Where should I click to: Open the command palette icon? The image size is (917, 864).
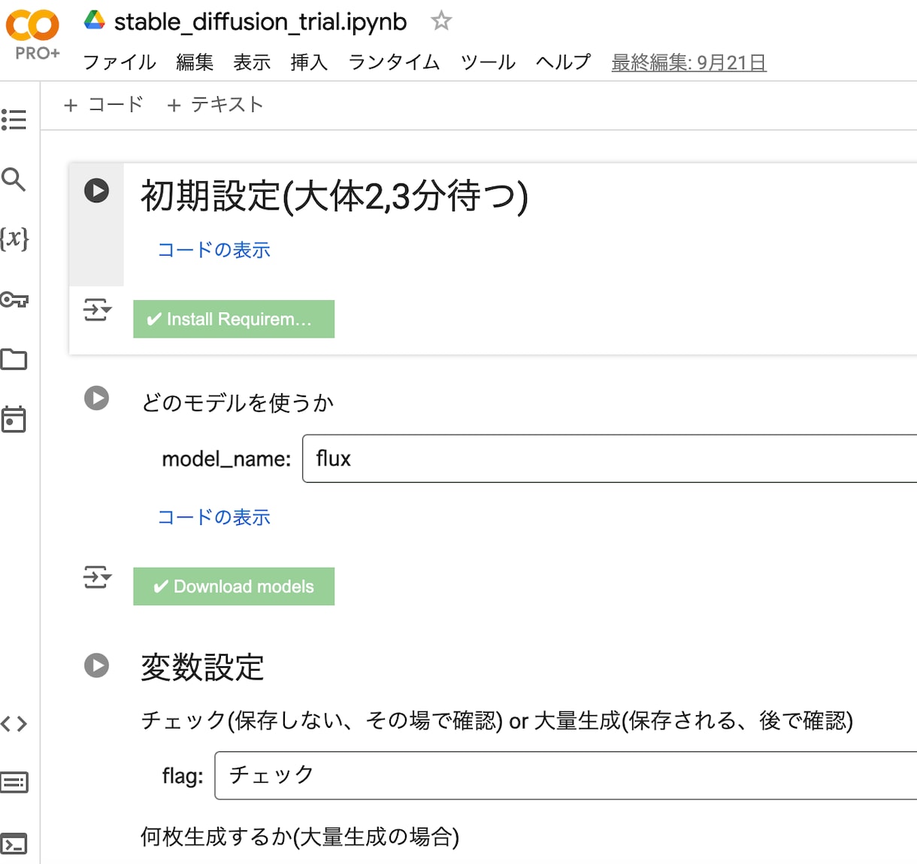(x=14, y=783)
